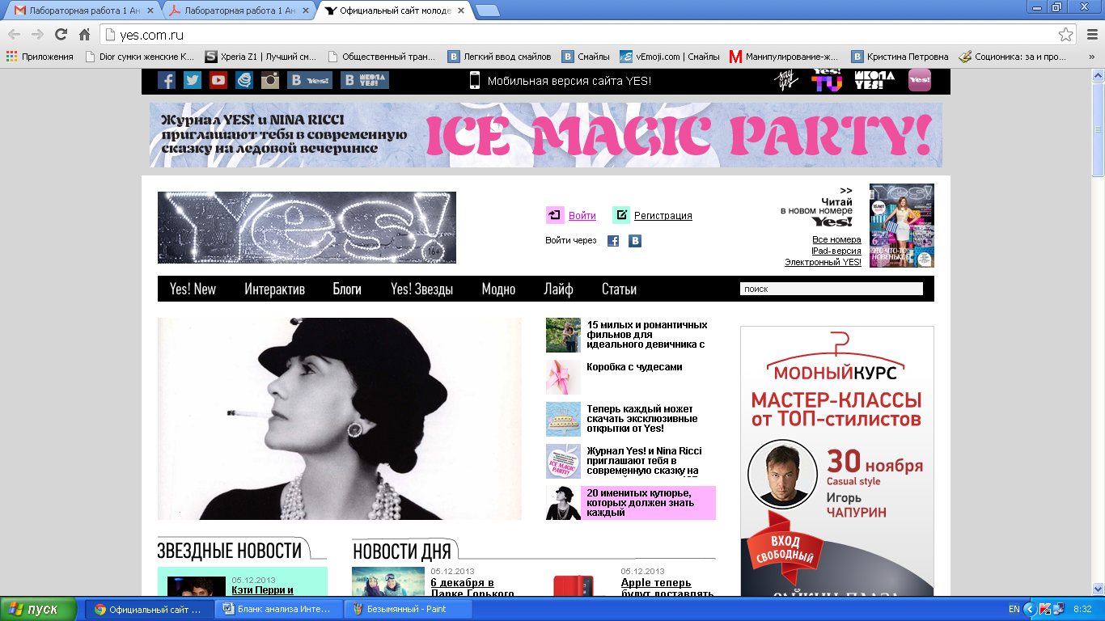Screen dimensions: 1105x621
Task: Switch to the Безымянный - Paint window
Action: pyautogui.click(x=408, y=610)
